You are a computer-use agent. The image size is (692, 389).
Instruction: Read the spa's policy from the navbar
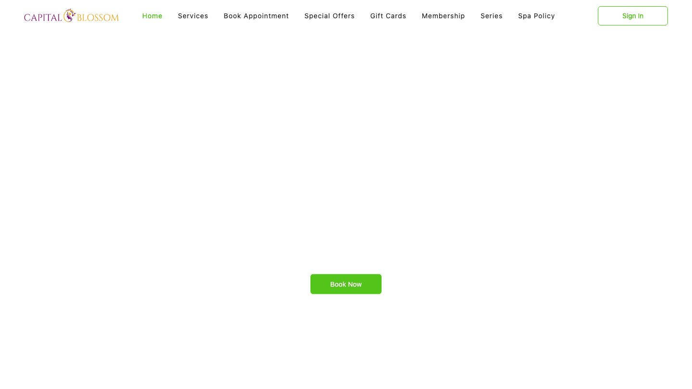click(x=536, y=16)
